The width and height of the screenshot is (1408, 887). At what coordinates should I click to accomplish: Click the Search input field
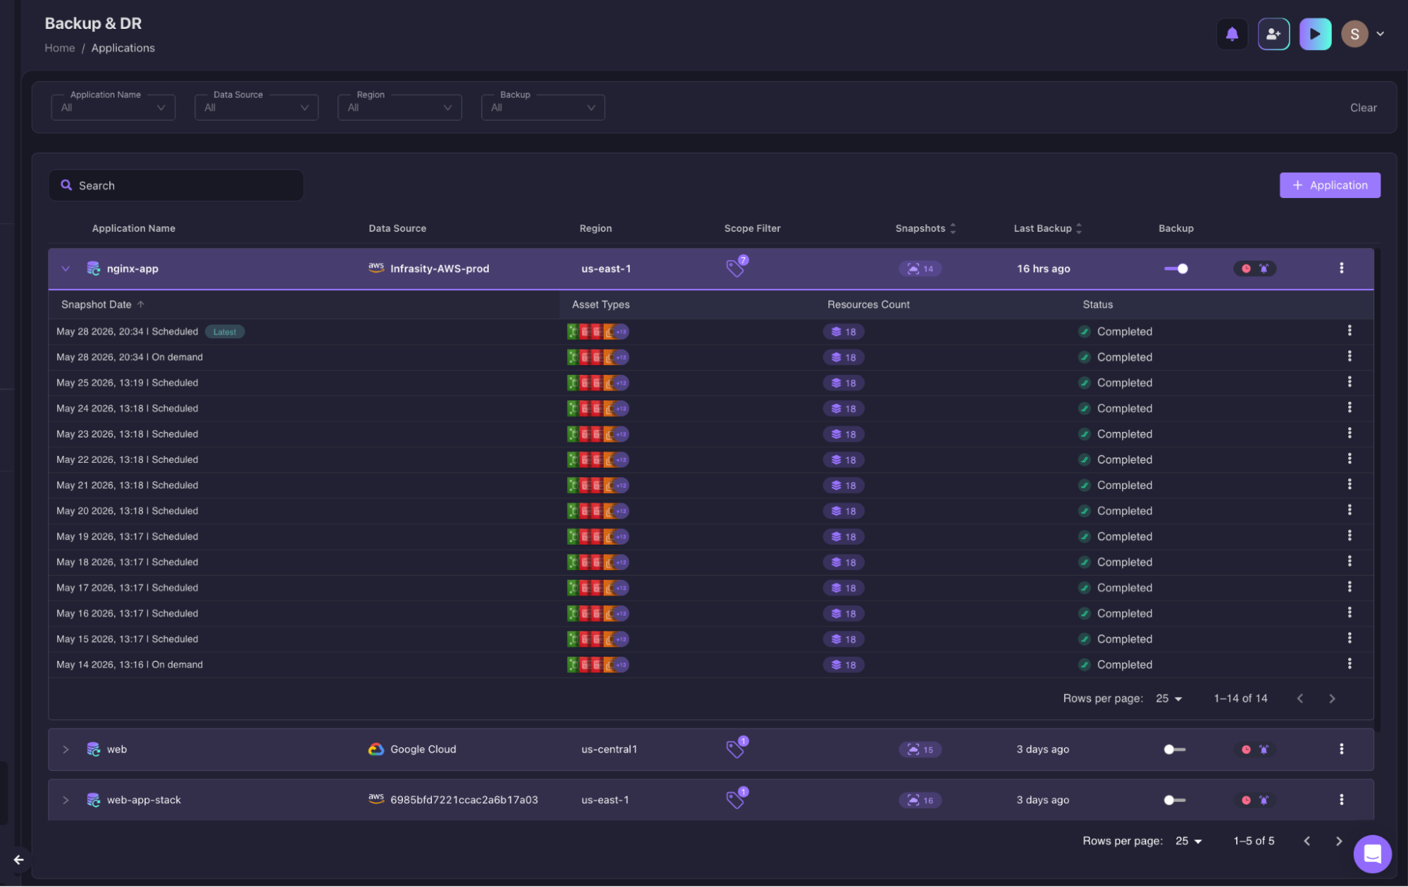[176, 185]
